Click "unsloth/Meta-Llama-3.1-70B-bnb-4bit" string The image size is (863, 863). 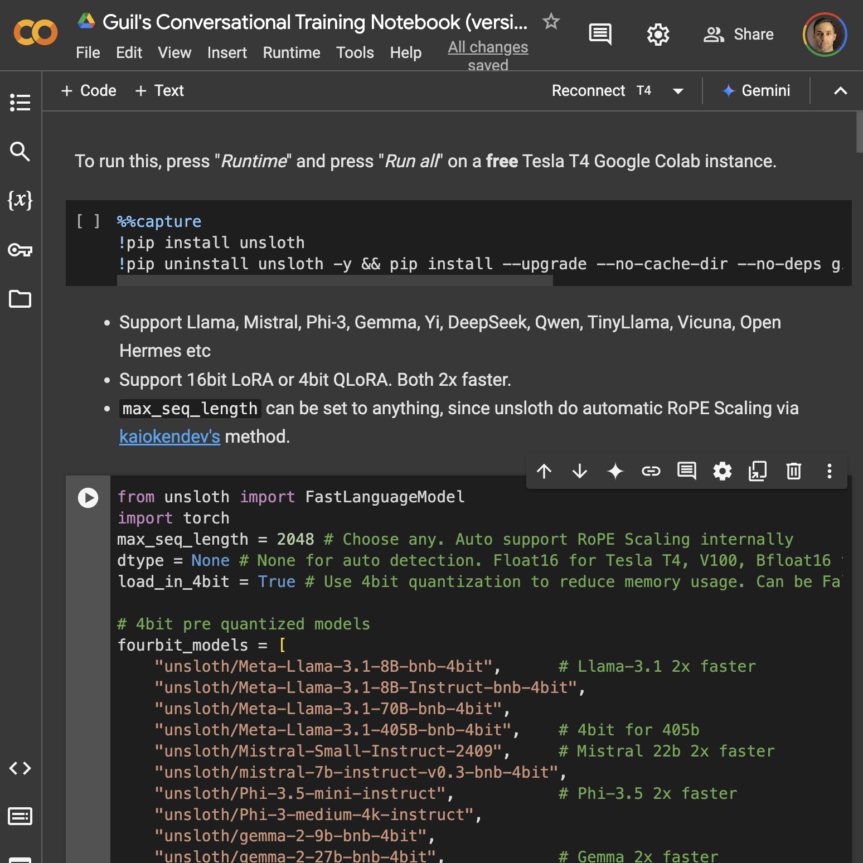point(328,709)
